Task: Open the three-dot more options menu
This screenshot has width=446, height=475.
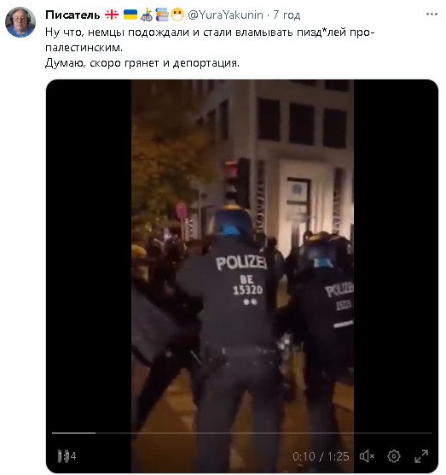Action: click(432, 15)
